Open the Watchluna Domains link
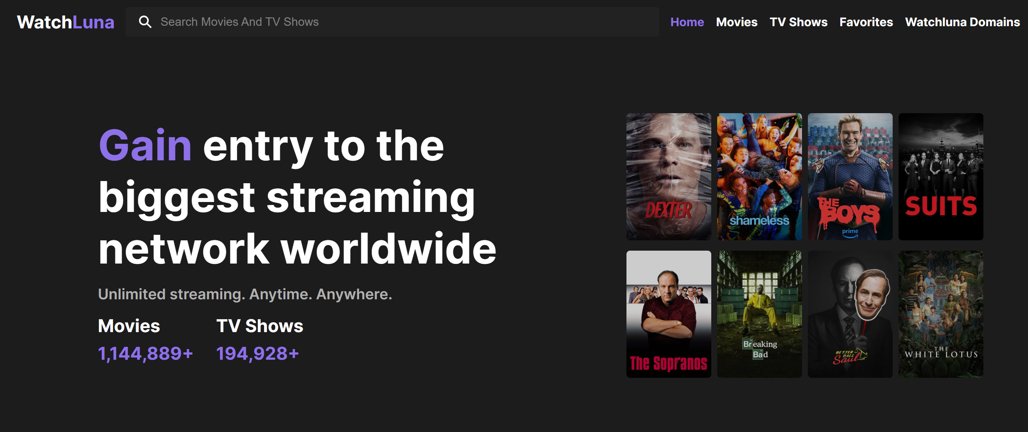1028x432 pixels. pos(962,22)
